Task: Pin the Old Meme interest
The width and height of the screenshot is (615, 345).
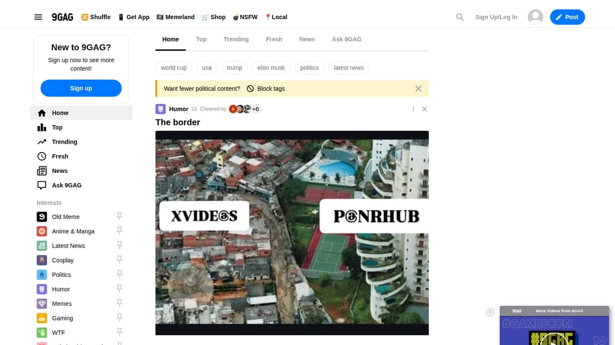Action: coord(120,217)
